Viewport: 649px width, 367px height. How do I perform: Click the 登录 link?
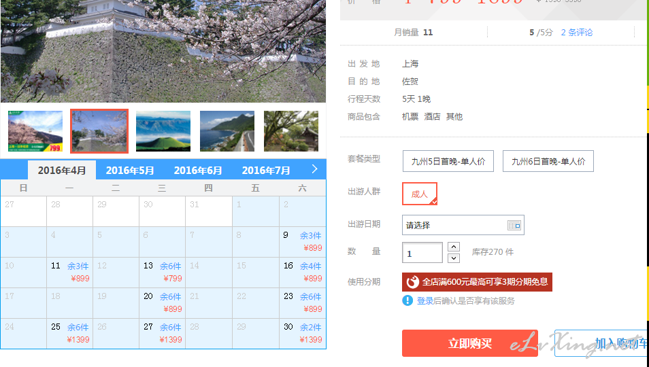425,301
